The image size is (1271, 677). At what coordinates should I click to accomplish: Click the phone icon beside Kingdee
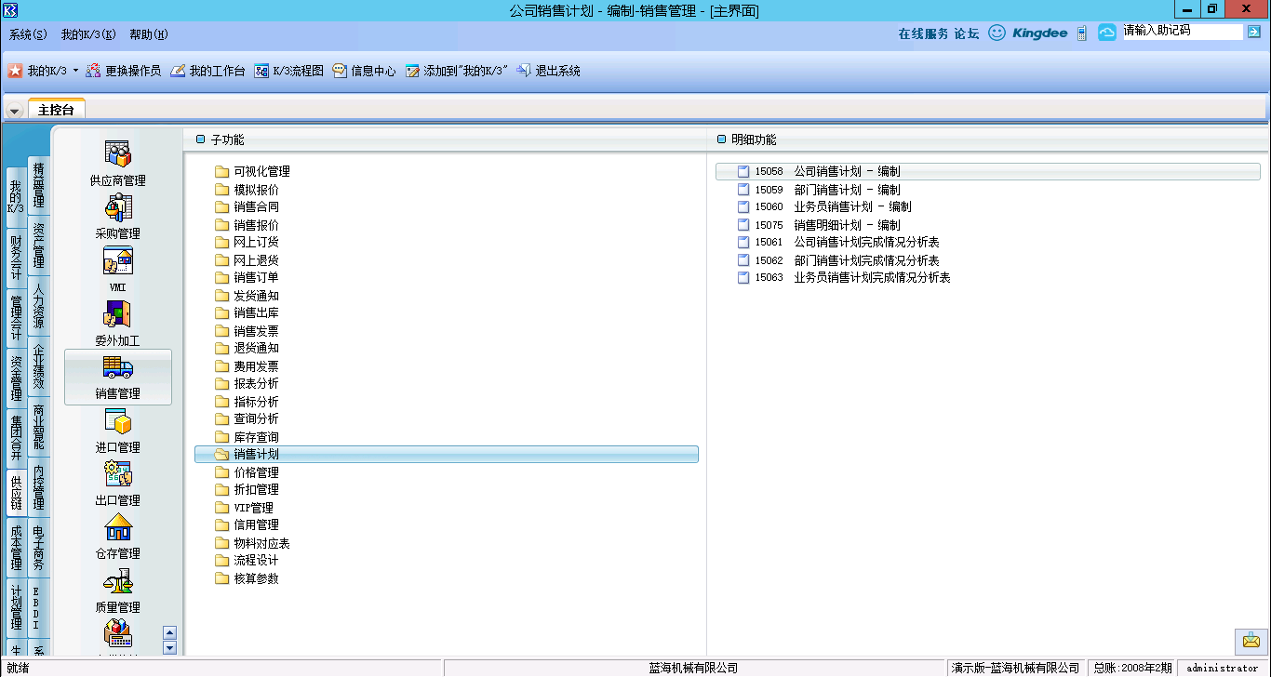click(1082, 33)
